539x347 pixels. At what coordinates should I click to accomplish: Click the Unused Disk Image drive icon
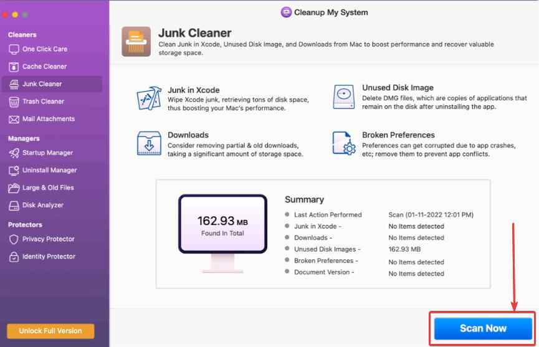(343, 98)
